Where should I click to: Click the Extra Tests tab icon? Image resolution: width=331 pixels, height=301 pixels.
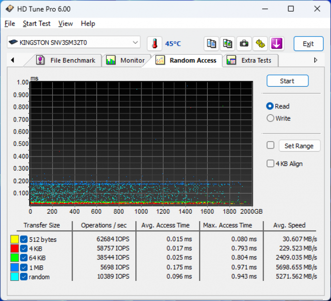click(231, 61)
